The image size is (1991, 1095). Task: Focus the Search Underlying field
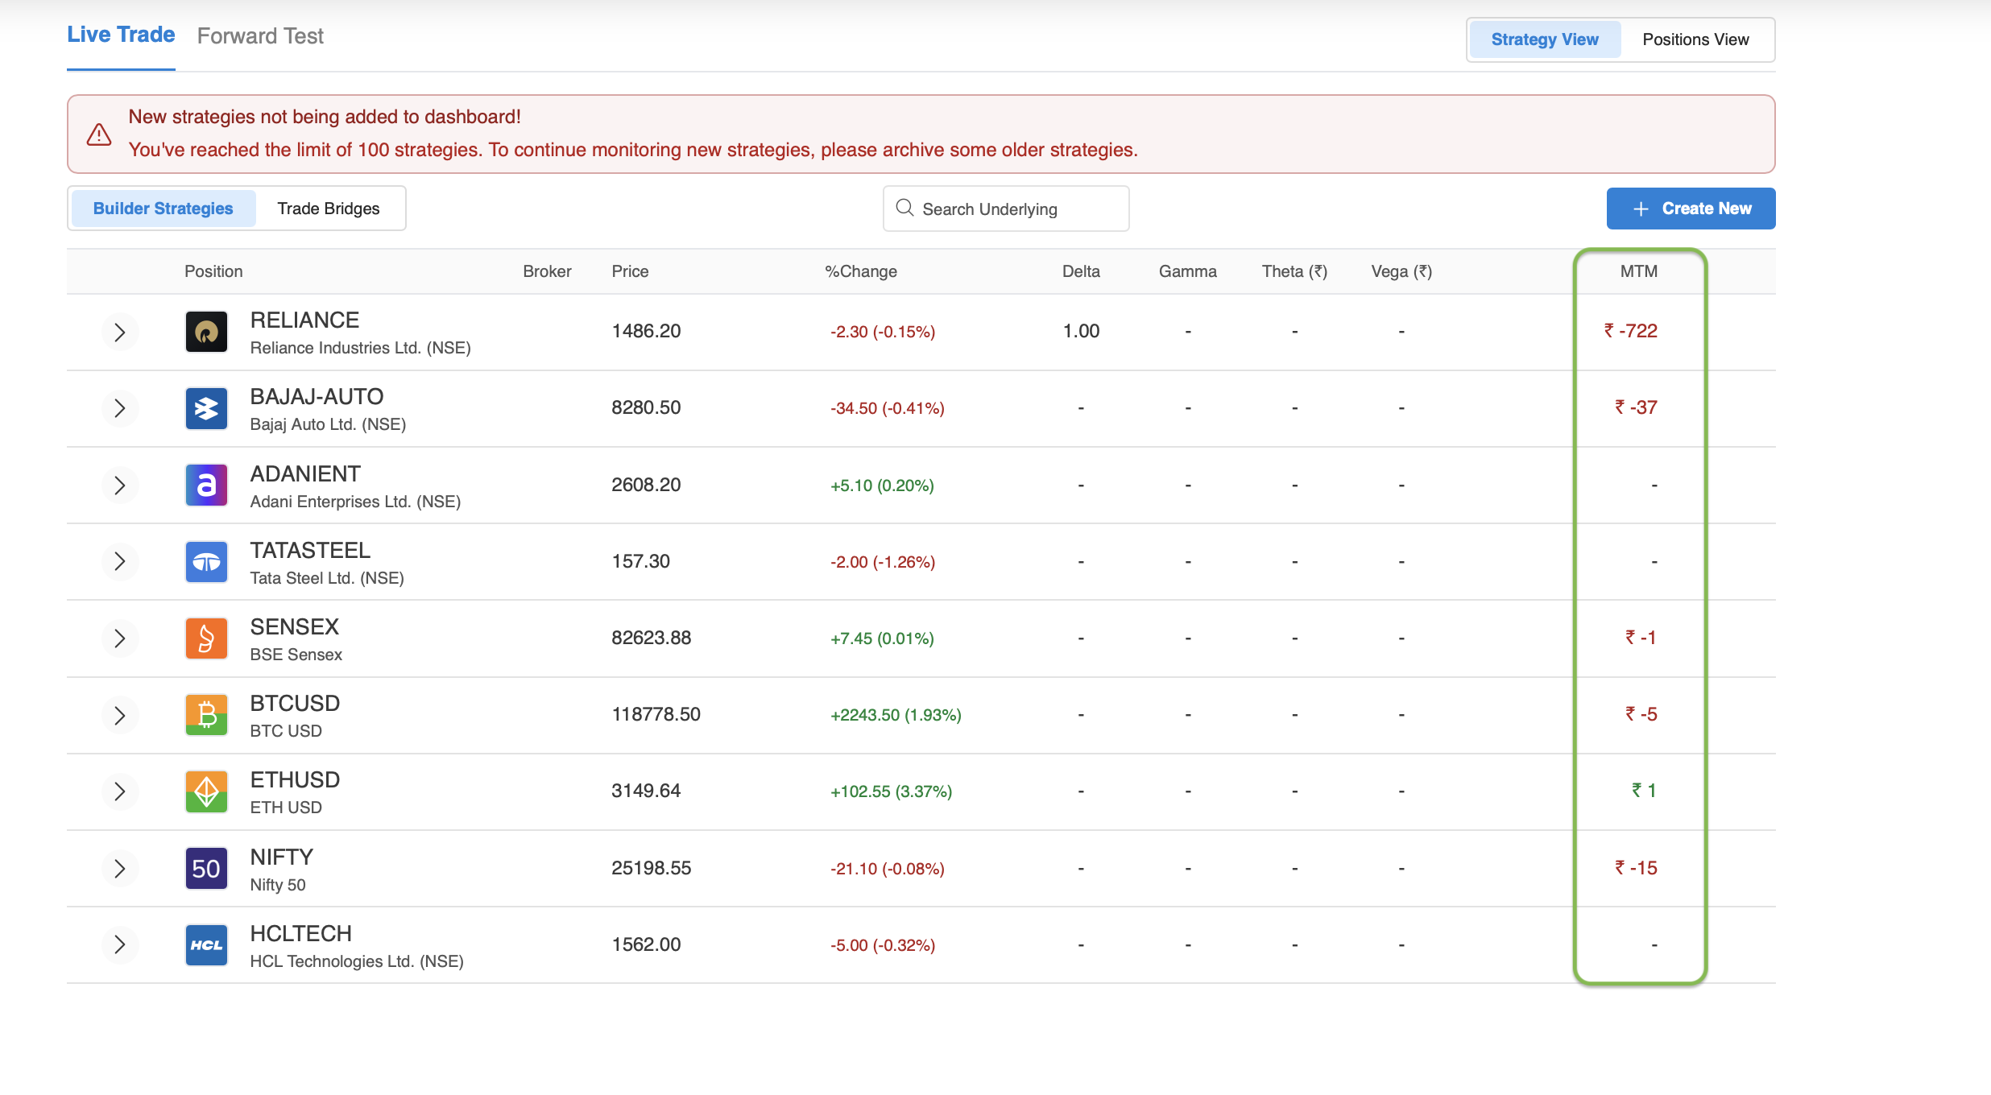1006,209
